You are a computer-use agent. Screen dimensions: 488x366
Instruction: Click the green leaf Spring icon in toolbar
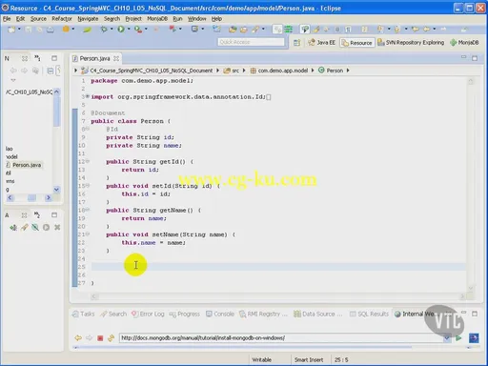[87, 30]
